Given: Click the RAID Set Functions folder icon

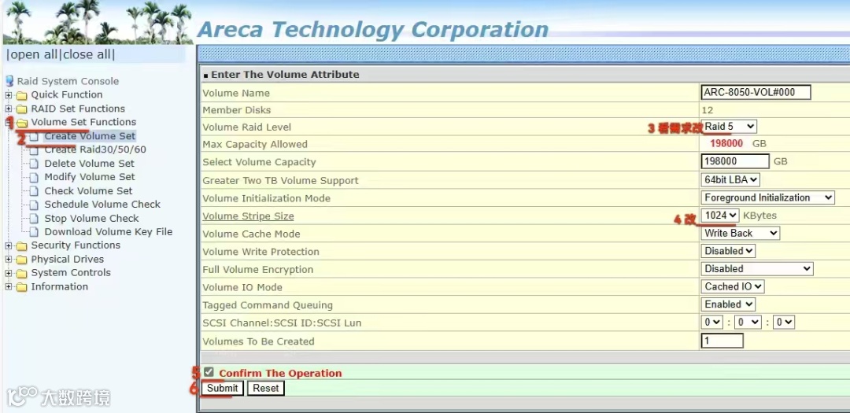Looking at the screenshot, I should pos(22,109).
